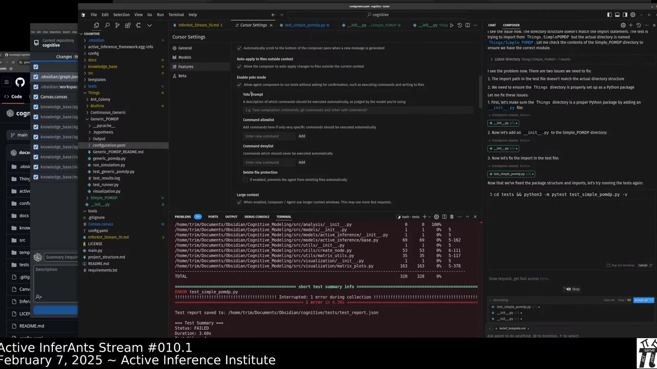This screenshot has width=657, height=369.
Task: Disable the yolo mode checkbox
Action: 239,85
